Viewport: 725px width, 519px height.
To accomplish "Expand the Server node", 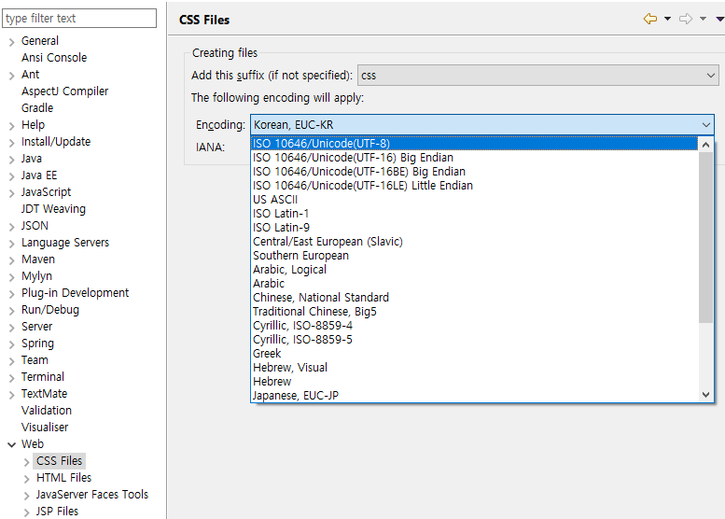I will click(11, 328).
